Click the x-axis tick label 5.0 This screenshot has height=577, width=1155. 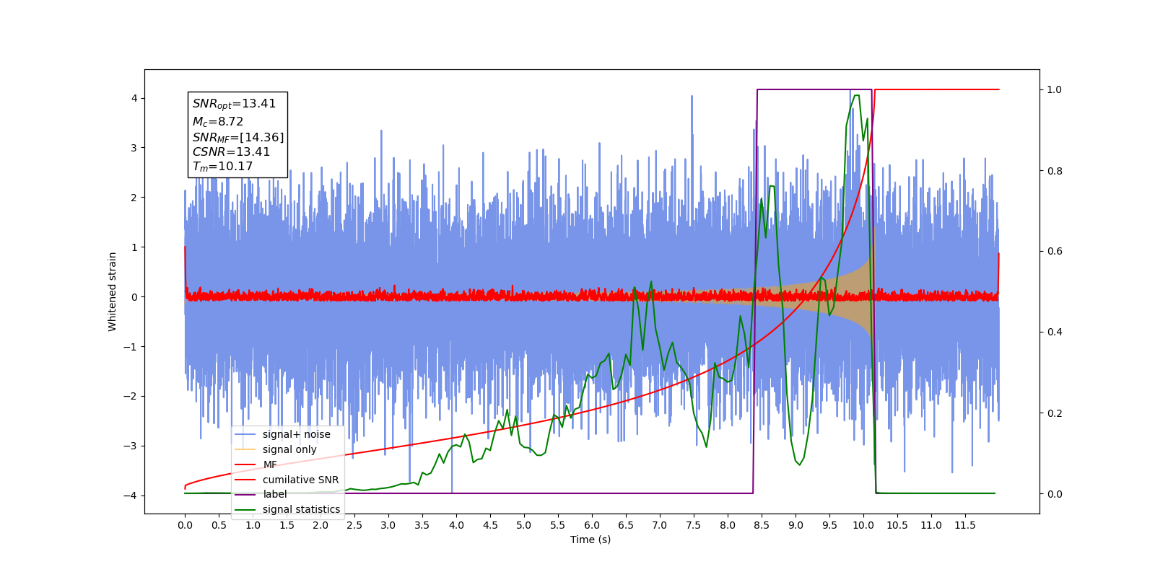coord(524,525)
